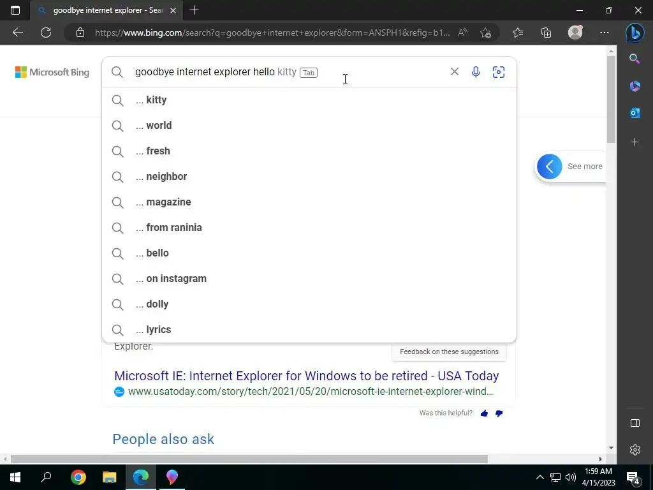The width and height of the screenshot is (653, 490).
Task: Select the goodbye internet explorer tab
Action: (107, 10)
